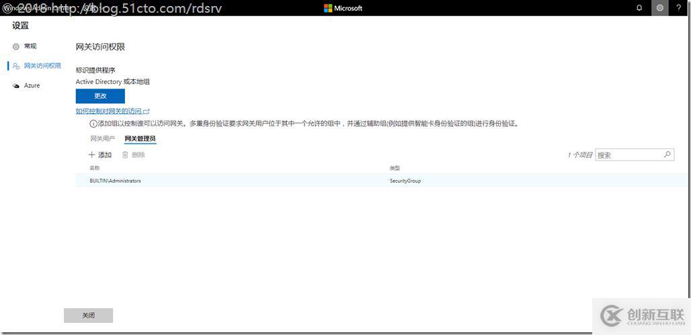
Task: Open the notifications bell icon
Action: click(x=639, y=8)
